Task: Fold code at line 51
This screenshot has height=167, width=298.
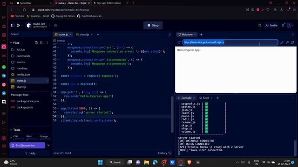Action: click(58, 92)
